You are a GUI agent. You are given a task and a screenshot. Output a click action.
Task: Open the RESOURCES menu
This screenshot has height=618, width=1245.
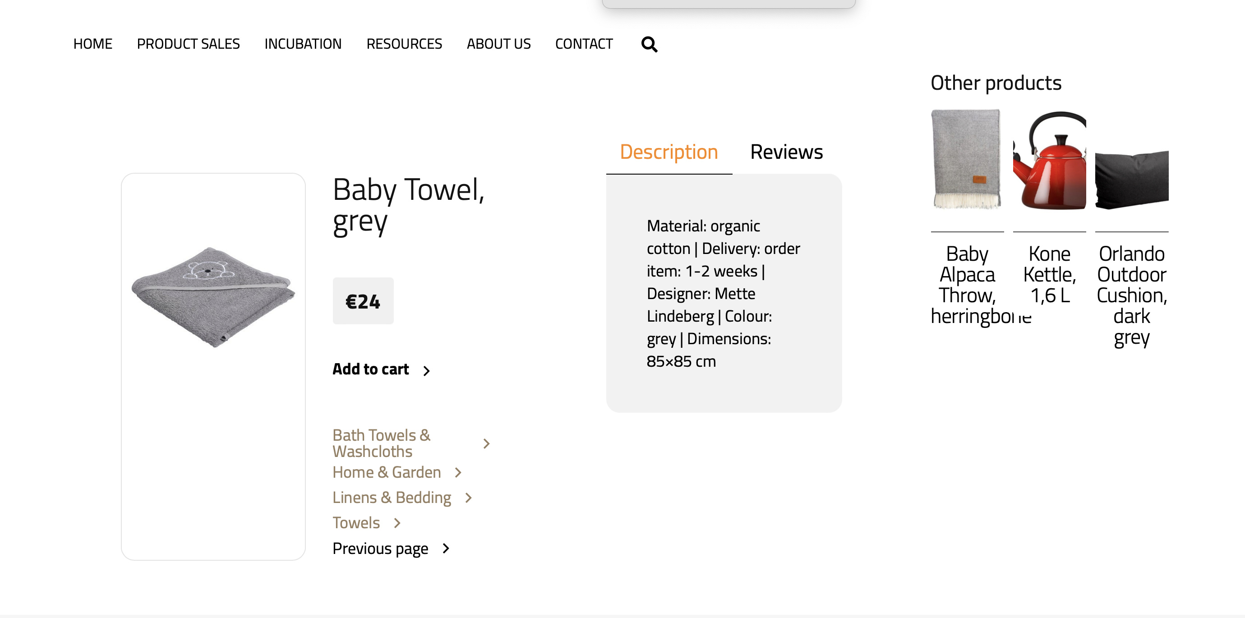pos(404,44)
